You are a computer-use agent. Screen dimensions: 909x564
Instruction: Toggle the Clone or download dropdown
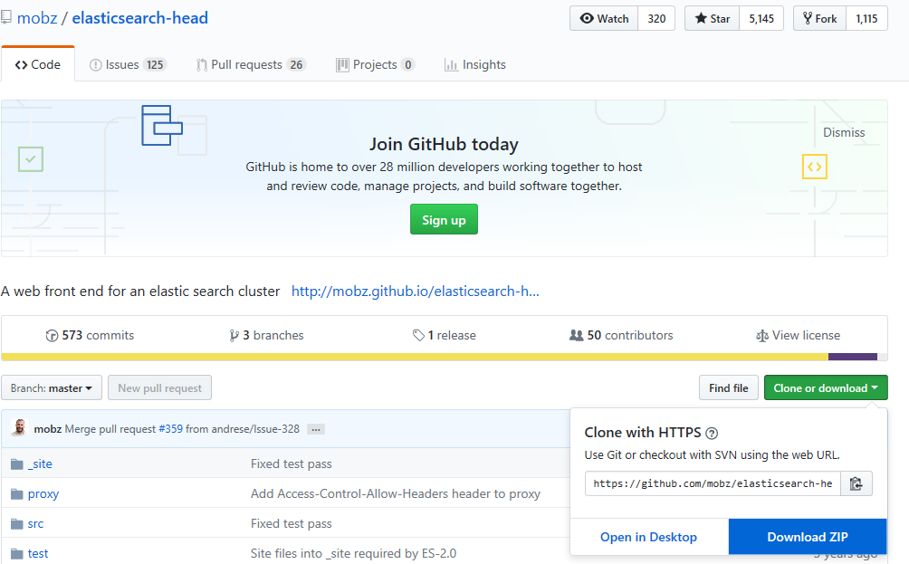(826, 388)
